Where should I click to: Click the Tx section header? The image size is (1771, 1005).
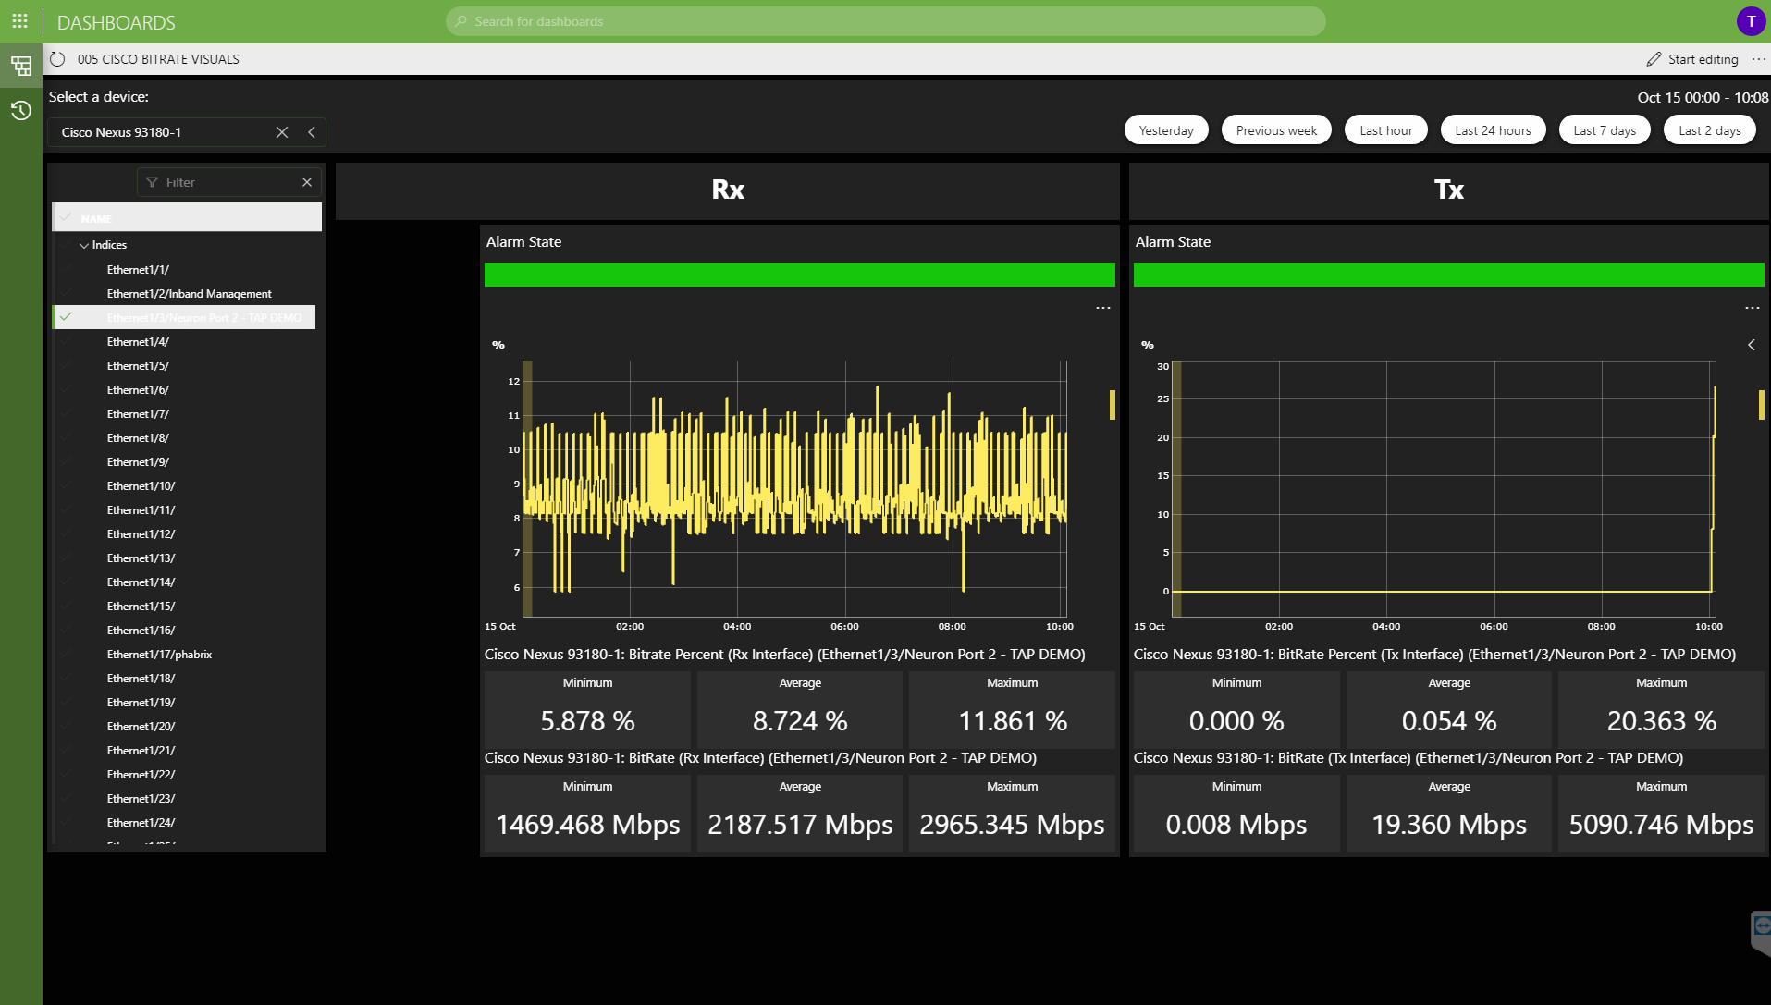(1449, 190)
